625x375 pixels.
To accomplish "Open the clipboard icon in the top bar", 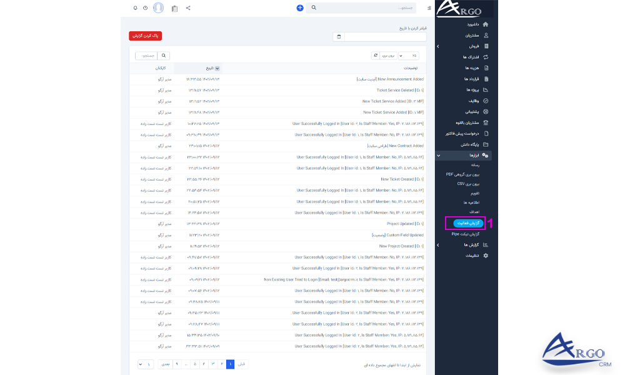I will (x=174, y=8).
